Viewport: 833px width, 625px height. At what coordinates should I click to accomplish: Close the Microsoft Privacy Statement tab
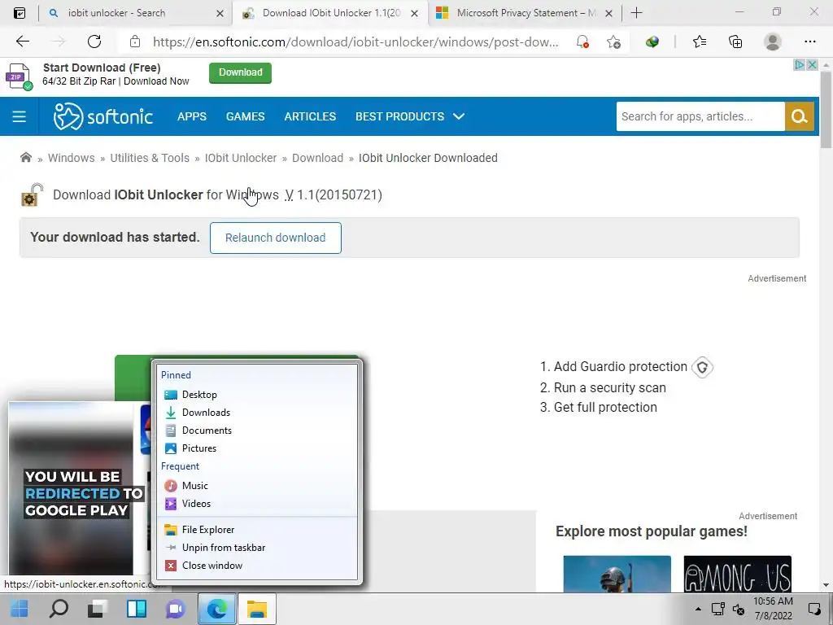click(609, 13)
